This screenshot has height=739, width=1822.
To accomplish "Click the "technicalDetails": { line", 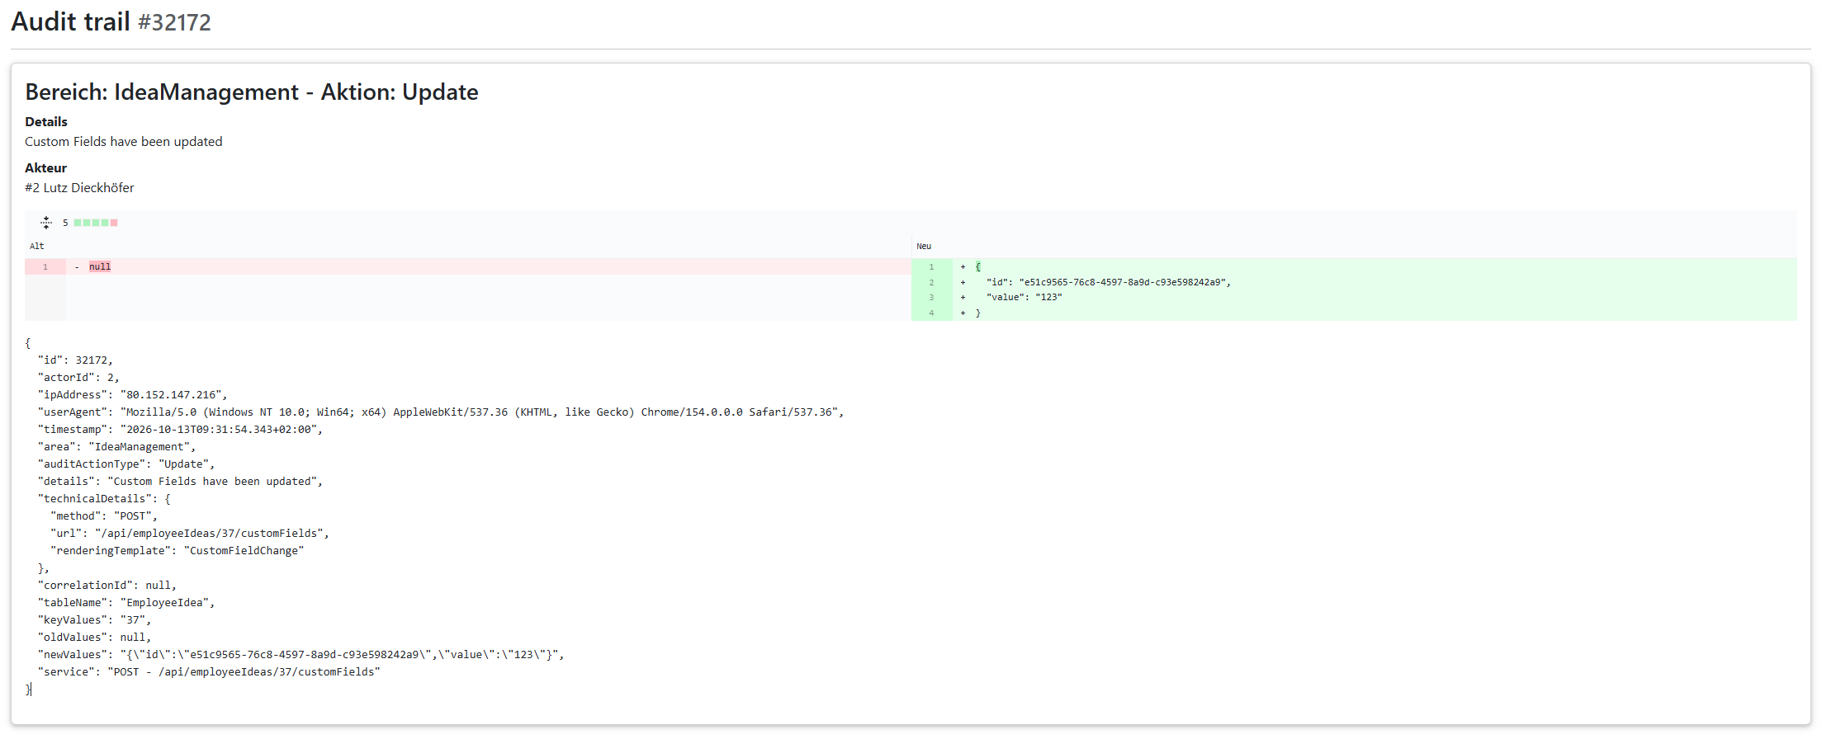I will coord(104,499).
